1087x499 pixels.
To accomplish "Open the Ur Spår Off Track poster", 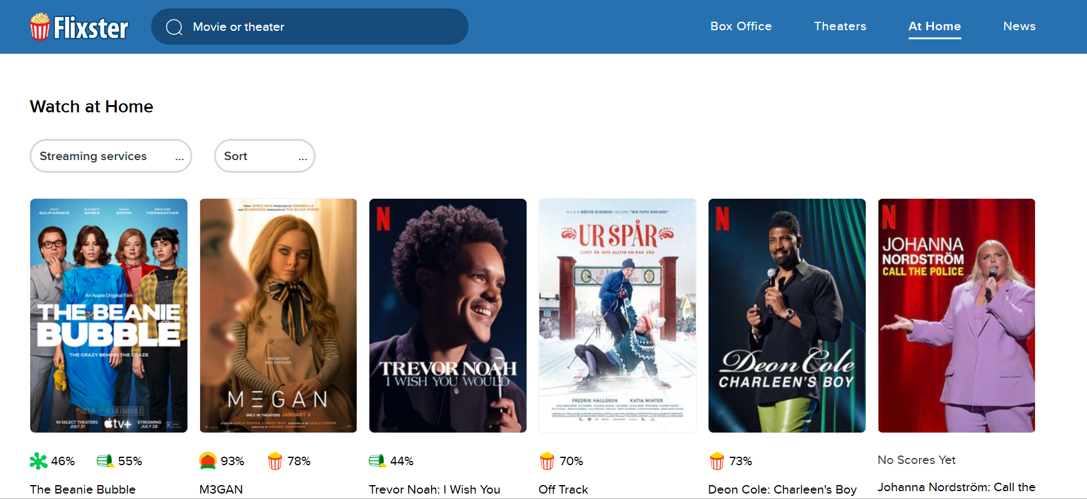I will pyautogui.click(x=617, y=315).
